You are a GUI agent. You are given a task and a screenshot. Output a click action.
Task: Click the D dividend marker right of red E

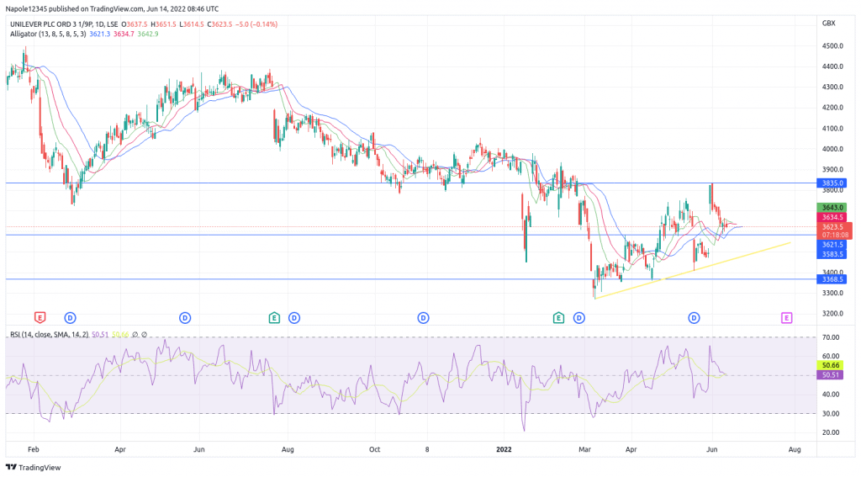[x=70, y=318]
